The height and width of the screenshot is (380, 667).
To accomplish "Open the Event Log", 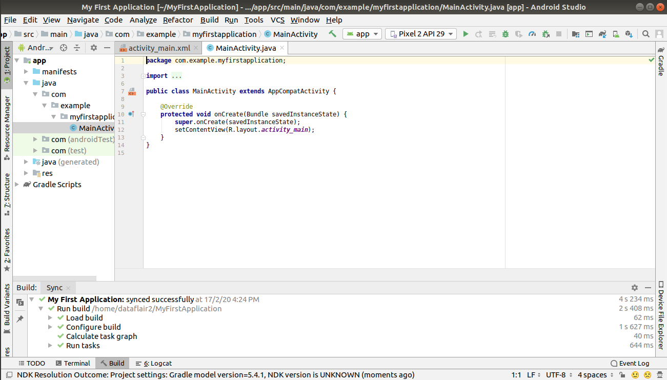I will coord(630,363).
